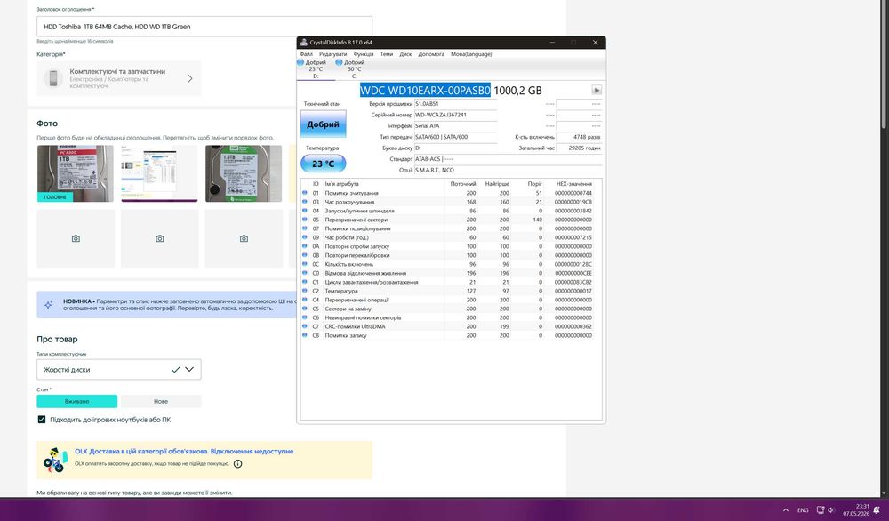Open Диск menu in CrystalDiskInfo
Viewport: 889px width, 521px height.
[x=405, y=54]
